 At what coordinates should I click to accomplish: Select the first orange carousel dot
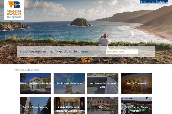pos(83,61)
